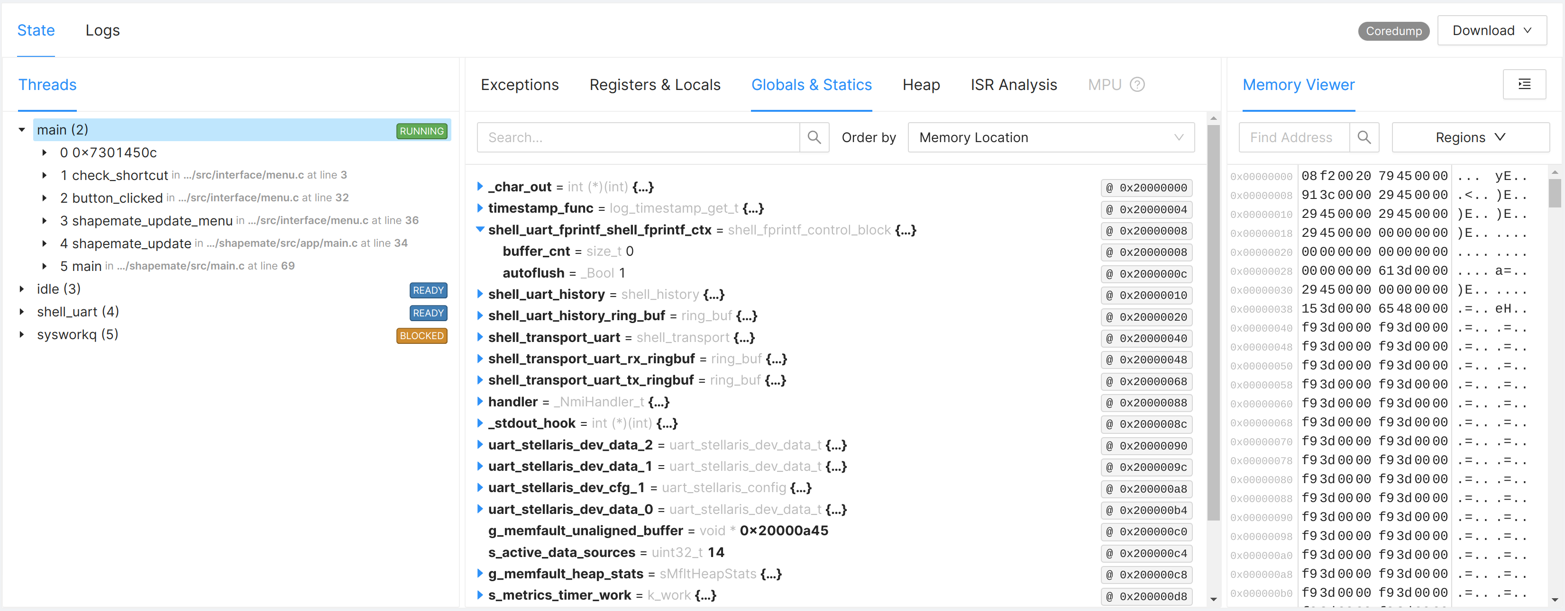Open the Regions dropdown
The height and width of the screenshot is (611, 1565).
[x=1470, y=138]
